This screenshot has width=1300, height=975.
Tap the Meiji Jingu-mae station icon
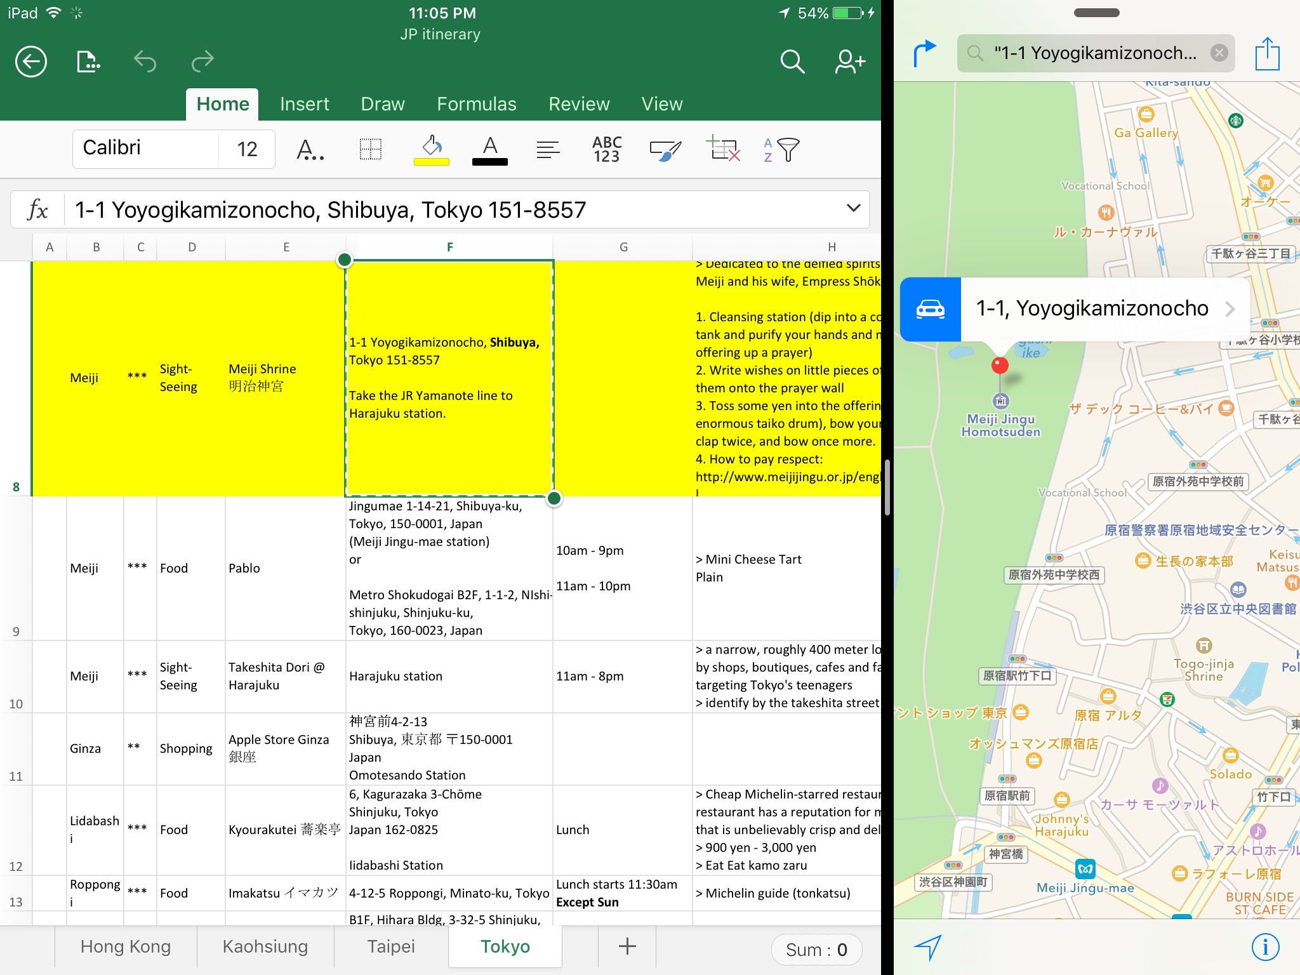pyautogui.click(x=1085, y=868)
